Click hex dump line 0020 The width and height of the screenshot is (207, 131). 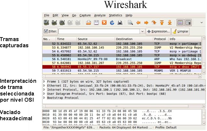click(x=107, y=118)
